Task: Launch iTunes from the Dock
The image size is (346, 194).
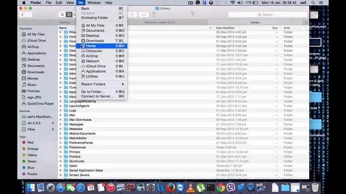Action: (x=110, y=188)
